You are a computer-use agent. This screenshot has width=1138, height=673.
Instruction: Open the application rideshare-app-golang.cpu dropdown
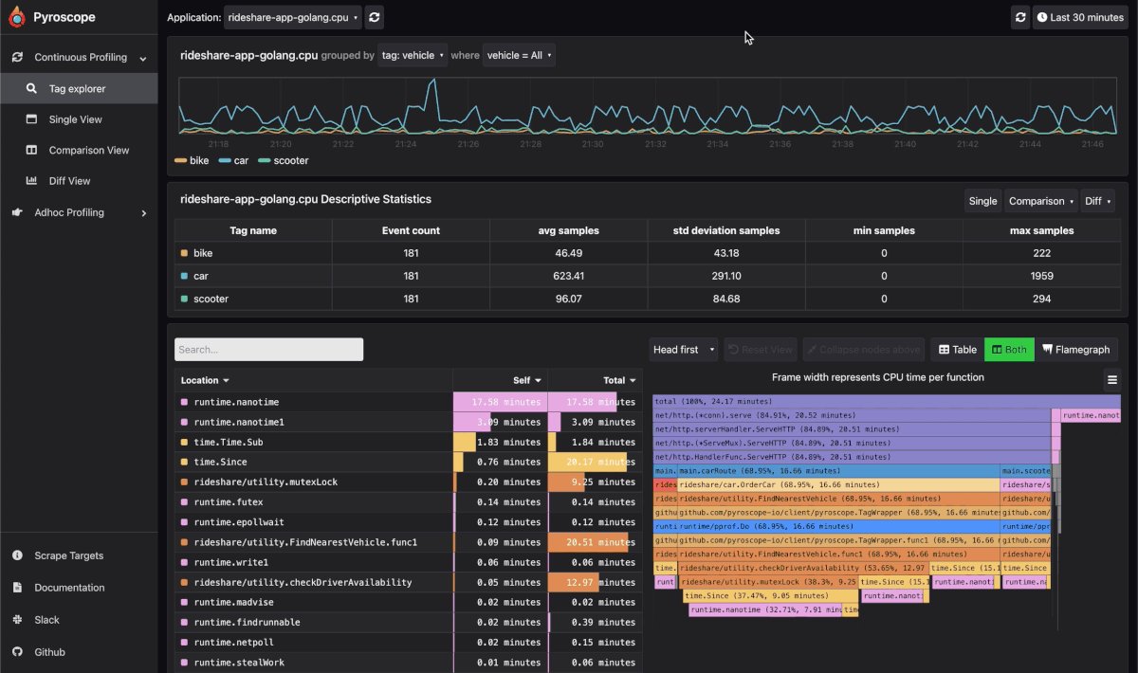pyautogui.click(x=293, y=17)
